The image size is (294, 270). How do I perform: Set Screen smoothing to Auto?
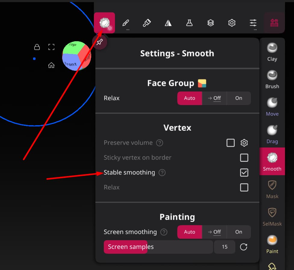tap(190, 232)
